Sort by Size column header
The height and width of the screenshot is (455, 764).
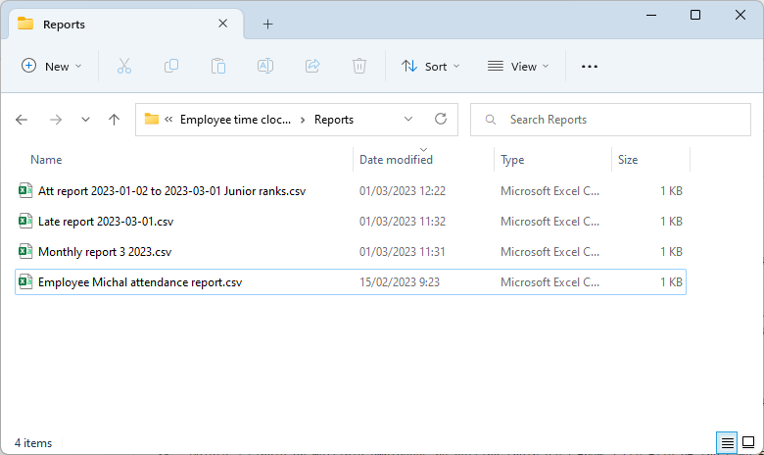tap(628, 160)
